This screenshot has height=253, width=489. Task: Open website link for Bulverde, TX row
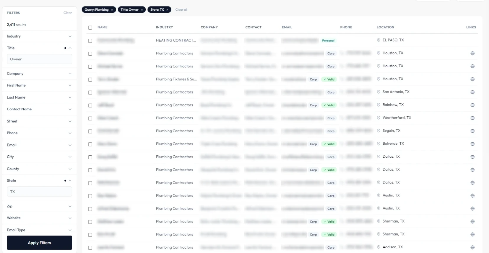472,144
